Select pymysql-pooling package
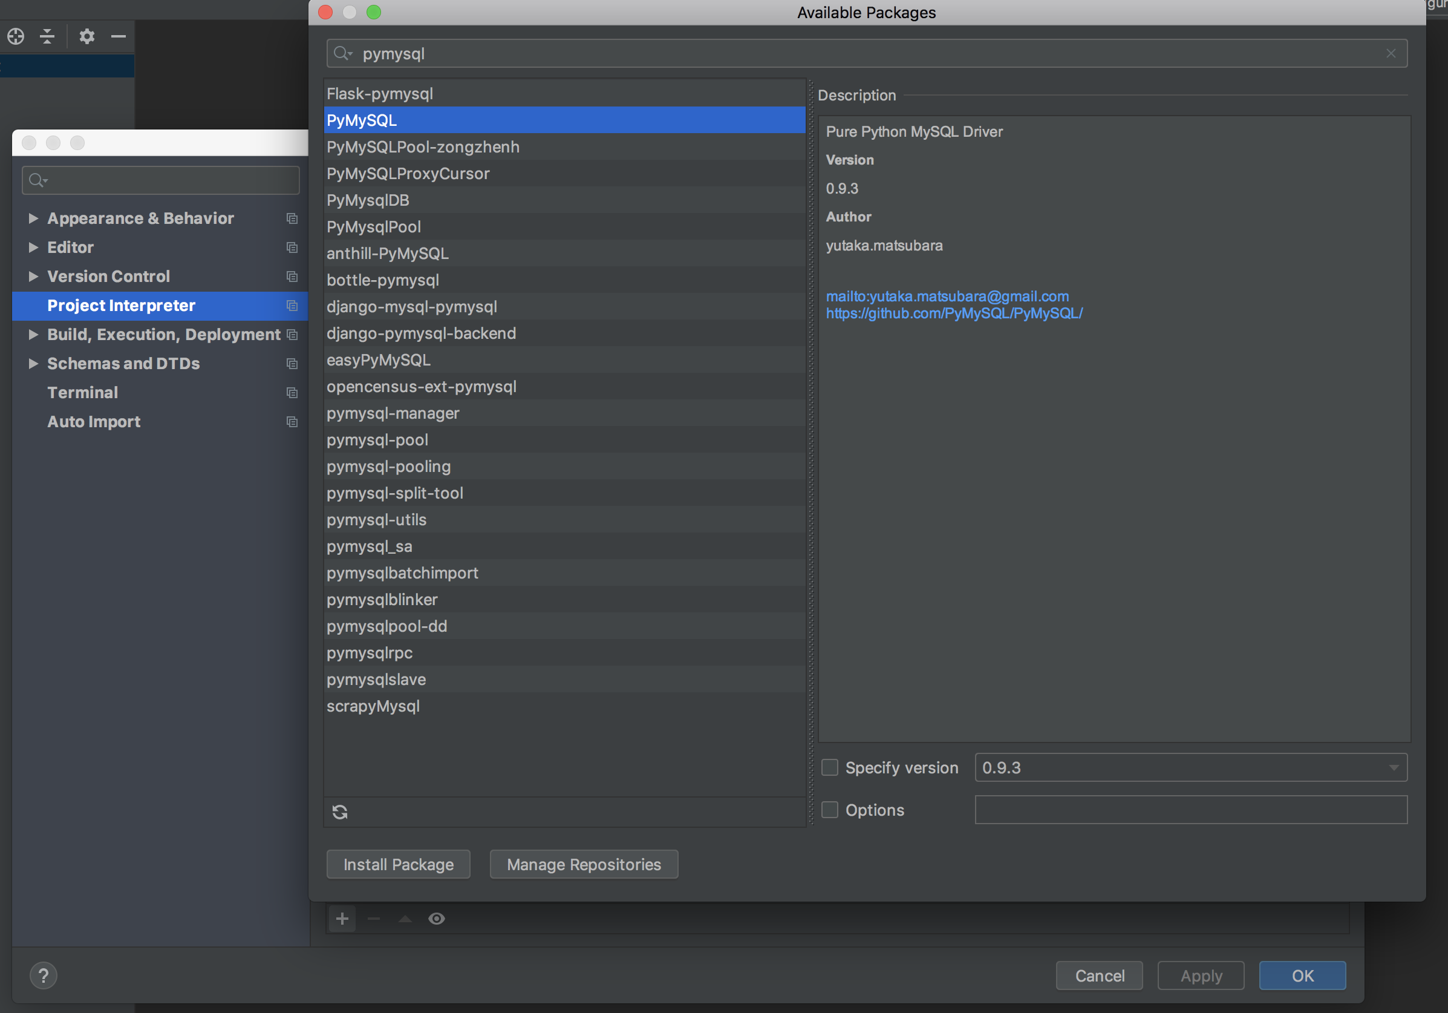 tap(564, 467)
